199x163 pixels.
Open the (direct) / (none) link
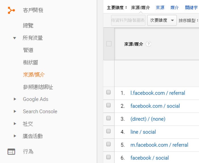click(x=148, y=119)
